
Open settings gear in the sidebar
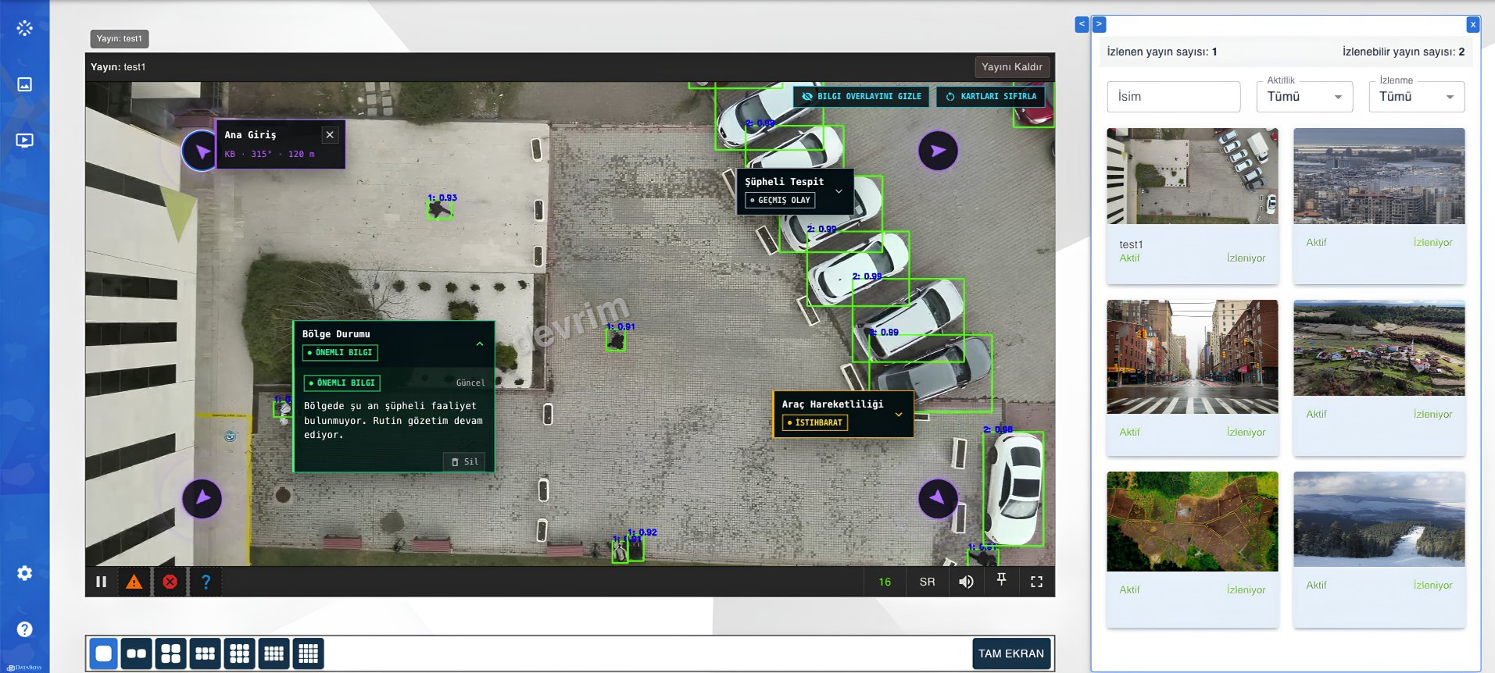pos(25,573)
